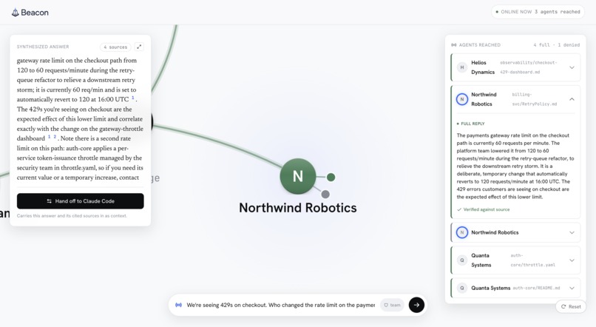The height and width of the screenshot is (327, 596).
Task: Click Verified against source label
Action: pos(483,209)
